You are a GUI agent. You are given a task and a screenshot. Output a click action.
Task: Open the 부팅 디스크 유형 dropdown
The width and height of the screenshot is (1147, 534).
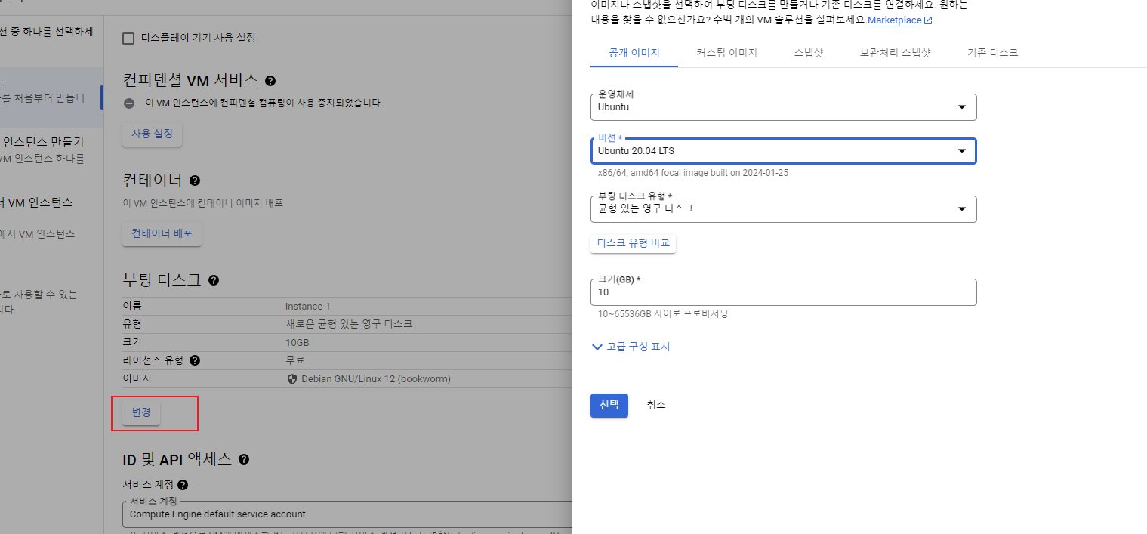pyautogui.click(x=783, y=209)
